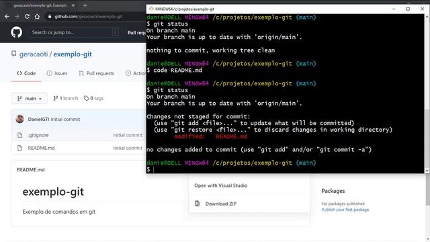Open the main branch dropdown
This screenshot has width=430, height=242.
pyautogui.click(x=29, y=98)
